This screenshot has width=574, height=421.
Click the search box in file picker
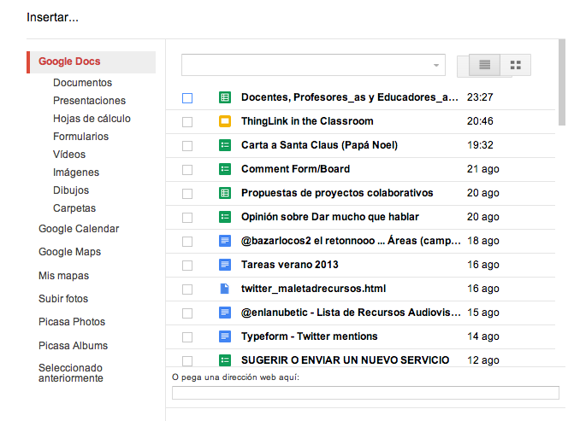coord(313,65)
